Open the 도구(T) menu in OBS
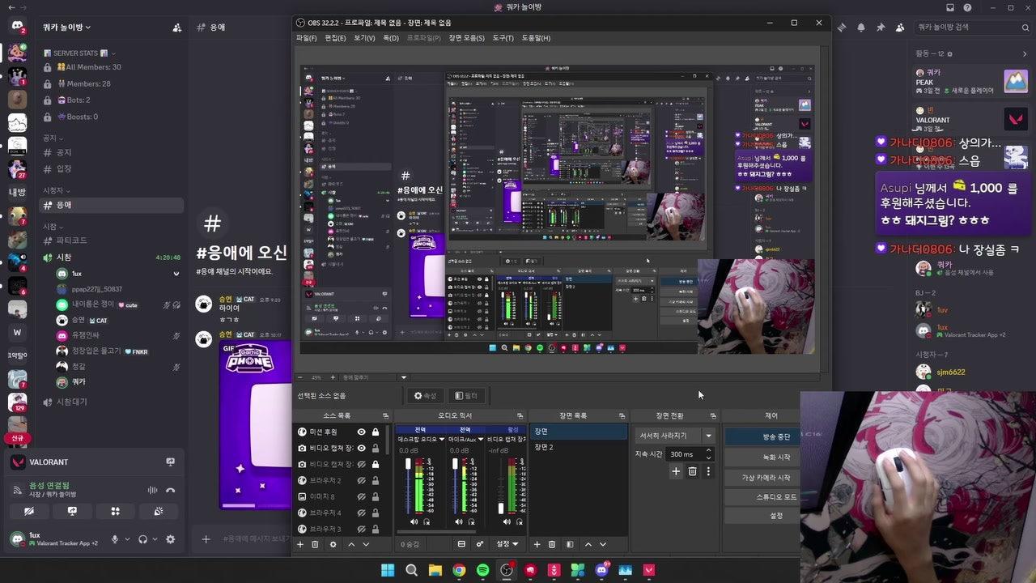The width and height of the screenshot is (1036, 583). pos(503,38)
